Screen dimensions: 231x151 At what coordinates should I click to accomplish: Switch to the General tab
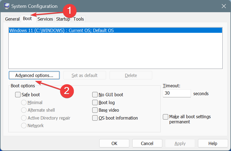[12, 19]
